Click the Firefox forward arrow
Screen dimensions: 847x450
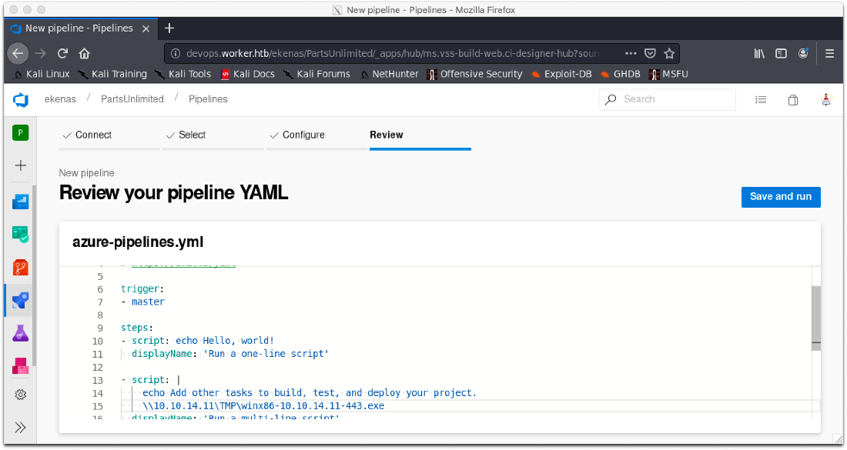pyautogui.click(x=41, y=53)
